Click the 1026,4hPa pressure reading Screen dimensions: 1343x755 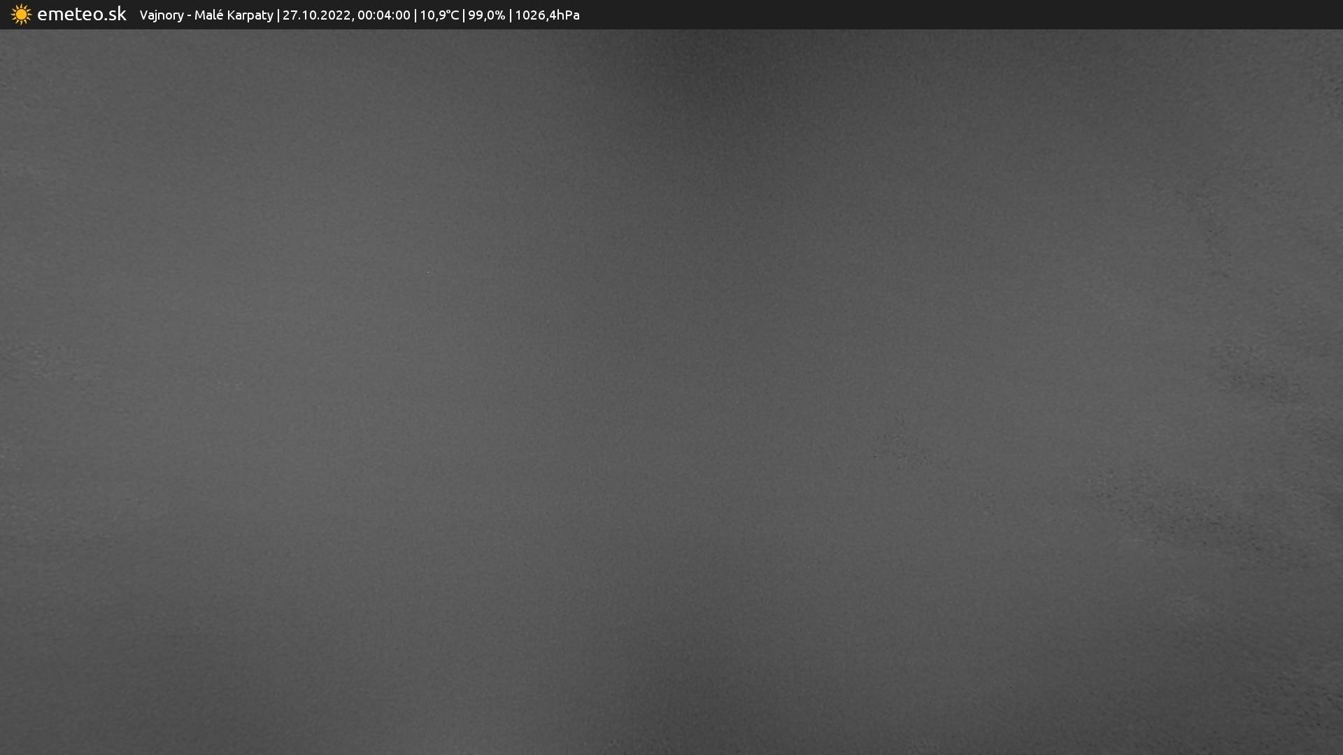(547, 15)
